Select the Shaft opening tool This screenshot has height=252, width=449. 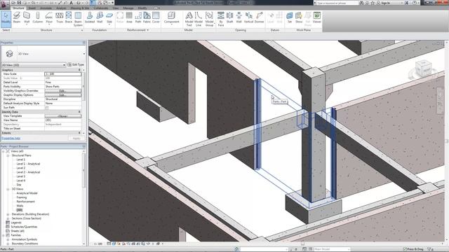click(x=229, y=17)
